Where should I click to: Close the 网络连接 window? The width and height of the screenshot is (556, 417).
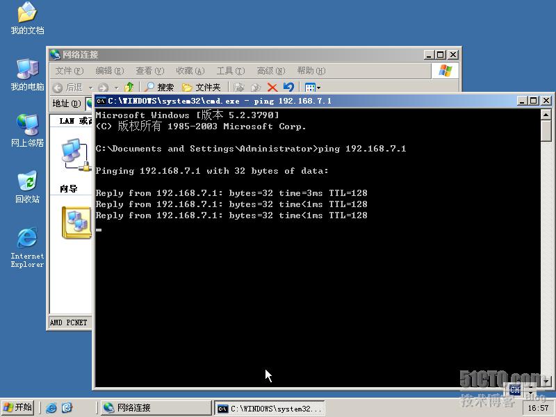point(453,55)
